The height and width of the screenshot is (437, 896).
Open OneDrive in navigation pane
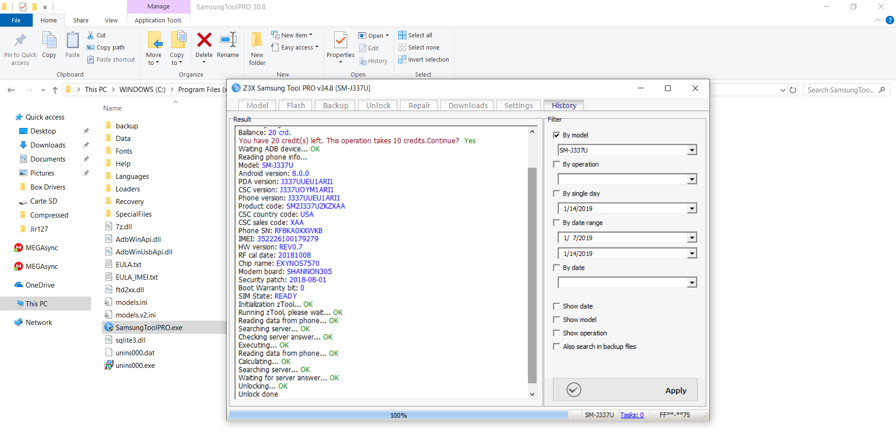coord(40,285)
